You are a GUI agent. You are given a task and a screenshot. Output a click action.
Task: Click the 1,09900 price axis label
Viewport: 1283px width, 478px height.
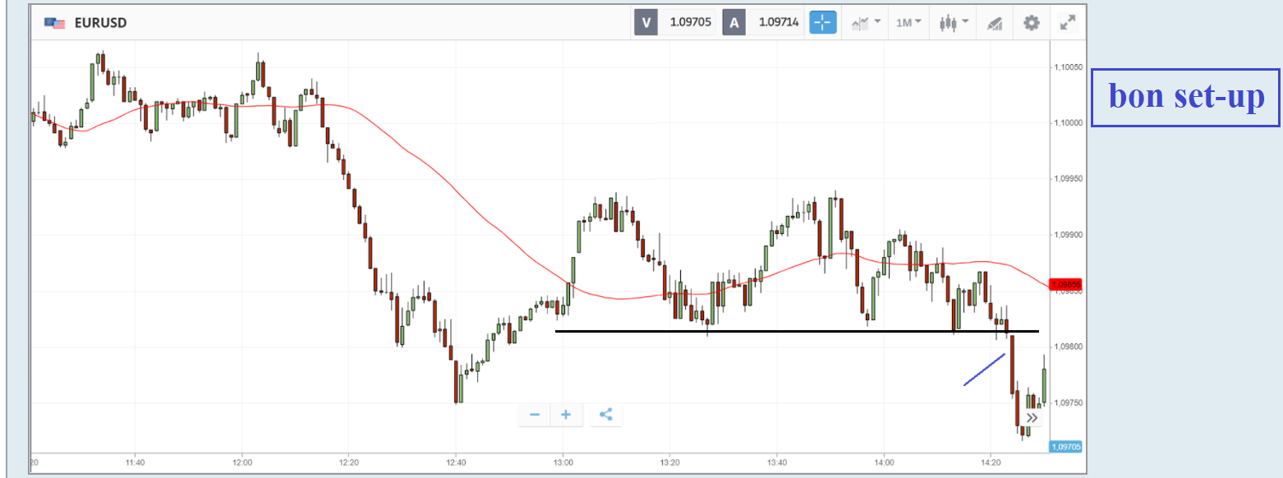coord(1068,235)
